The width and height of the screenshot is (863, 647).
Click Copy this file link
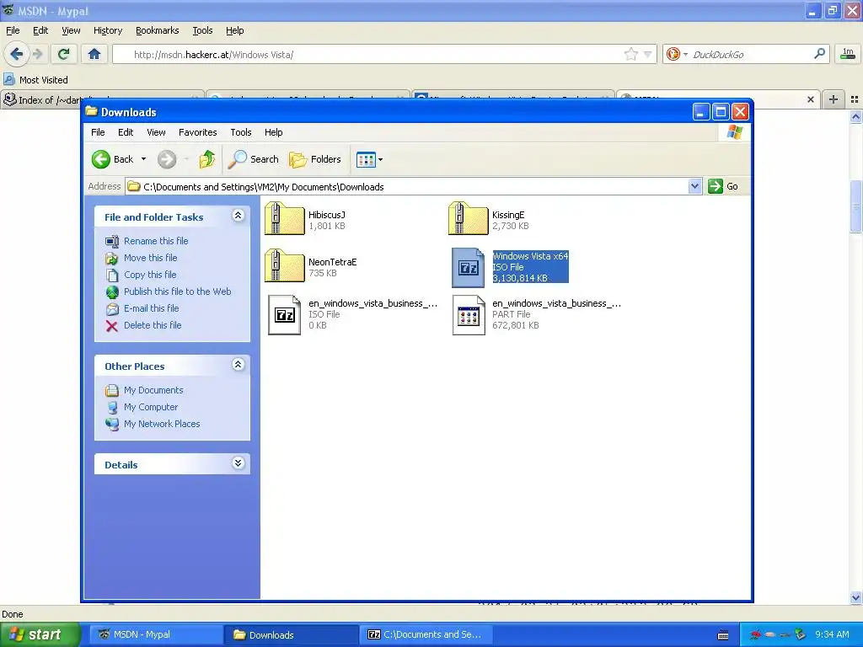[150, 275]
